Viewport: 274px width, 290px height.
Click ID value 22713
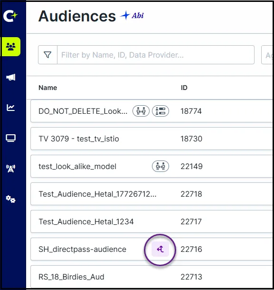pyautogui.click(x=191, y=277)
